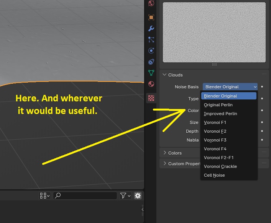Open the display mode grid dropdown
271x223 pixels.
coord(44,195)
